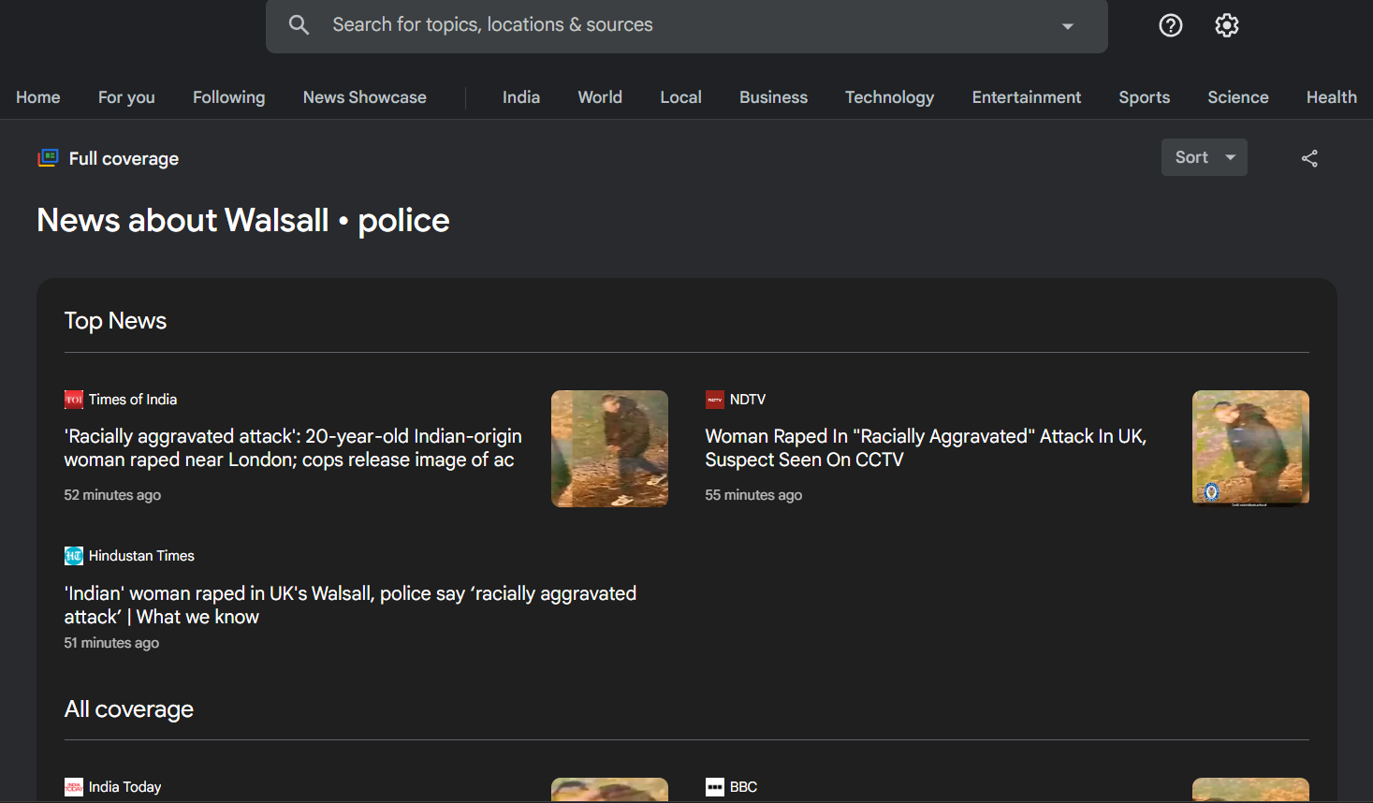1373x803 pixels.
Task: Open settings via the gear icon
Action: point(1226,25)
